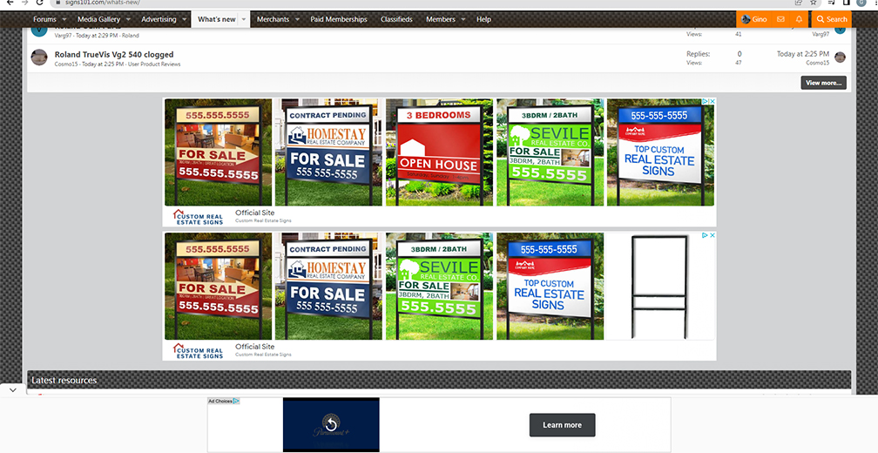Expand the Members dropdown arrow
Screen dimensions: 878x453
[x=463, y=19]
